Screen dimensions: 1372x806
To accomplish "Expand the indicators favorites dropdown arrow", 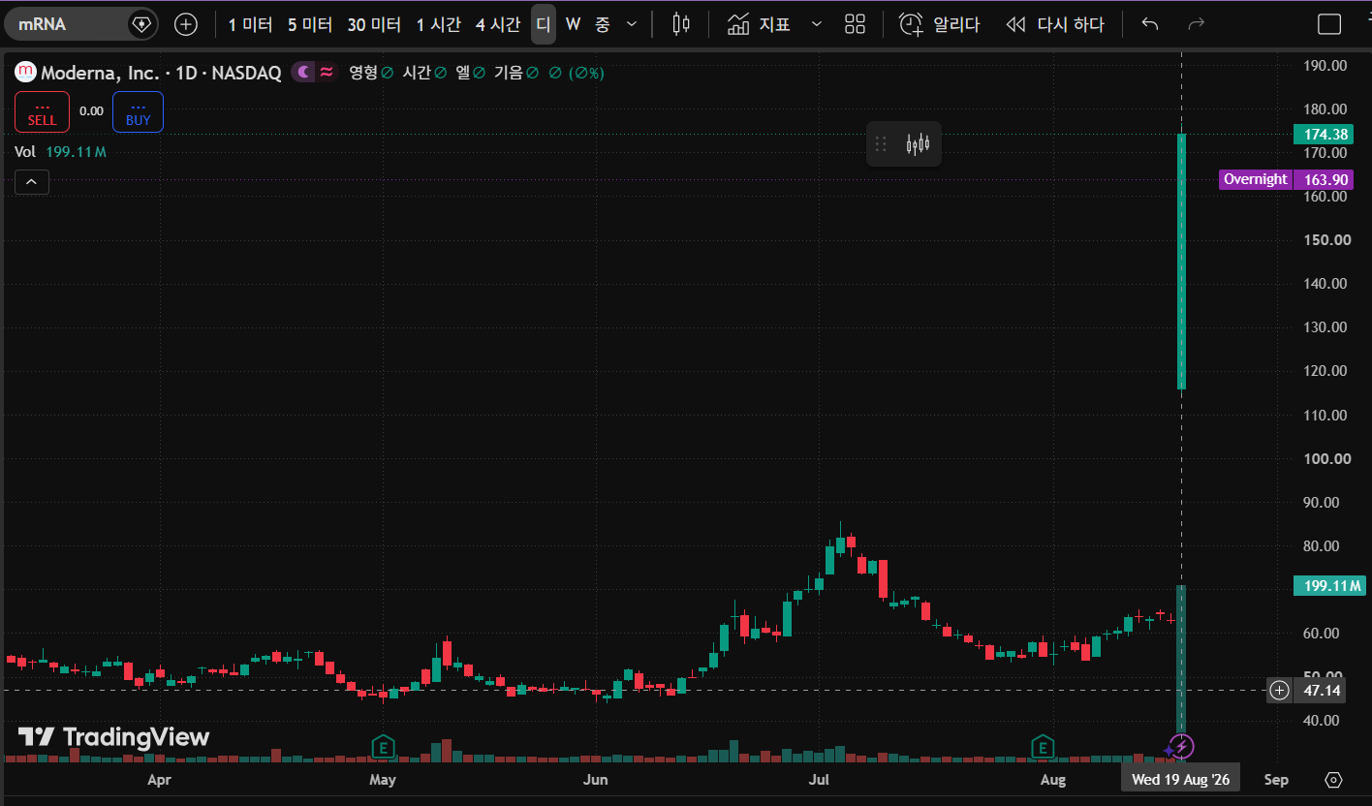I will click(816, 24).
